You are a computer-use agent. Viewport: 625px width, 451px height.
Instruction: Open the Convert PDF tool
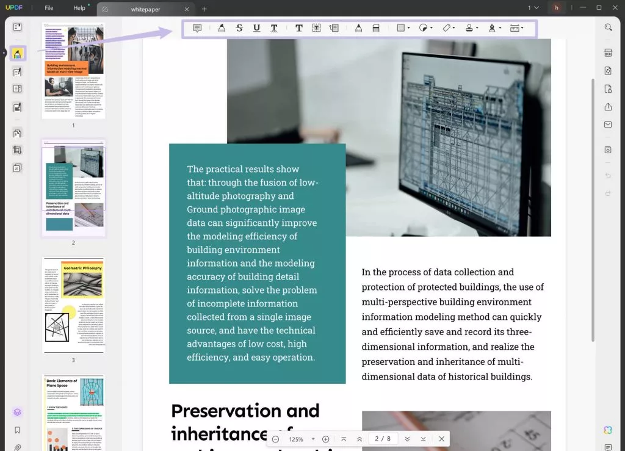[608, 71]
